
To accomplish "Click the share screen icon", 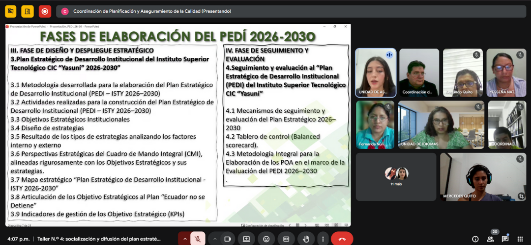I will [x=246, y=239].
